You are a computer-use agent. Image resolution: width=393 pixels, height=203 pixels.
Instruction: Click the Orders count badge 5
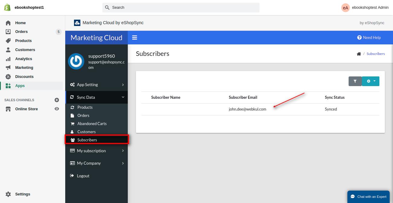(x=59, y=32)
